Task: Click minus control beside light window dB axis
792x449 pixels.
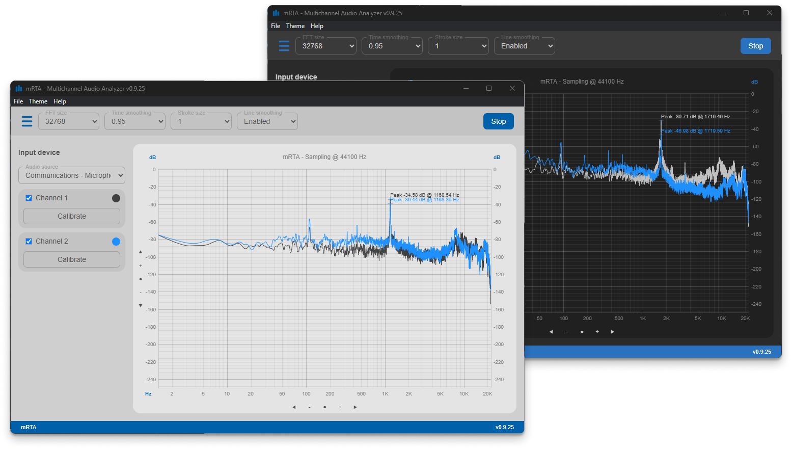Action: pos(141,293)
